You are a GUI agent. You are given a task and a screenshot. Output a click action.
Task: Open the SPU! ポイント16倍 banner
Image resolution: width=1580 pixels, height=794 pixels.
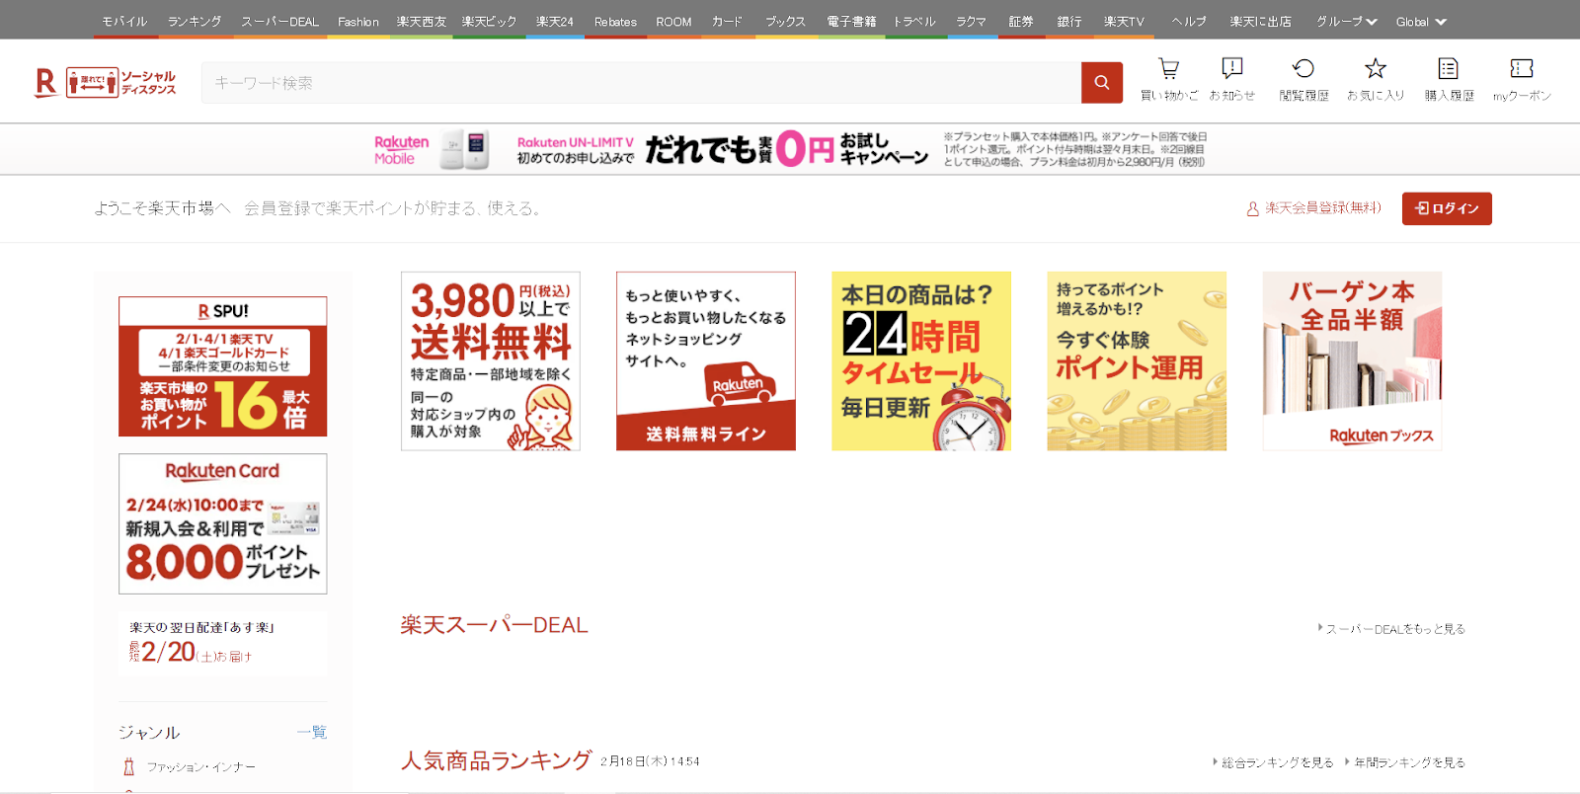coord(222,366)
